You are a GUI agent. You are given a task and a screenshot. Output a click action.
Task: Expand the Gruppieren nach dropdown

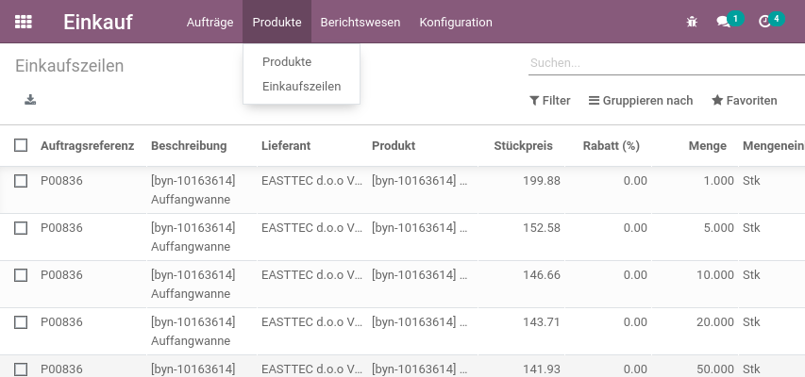tap(641, 101)
